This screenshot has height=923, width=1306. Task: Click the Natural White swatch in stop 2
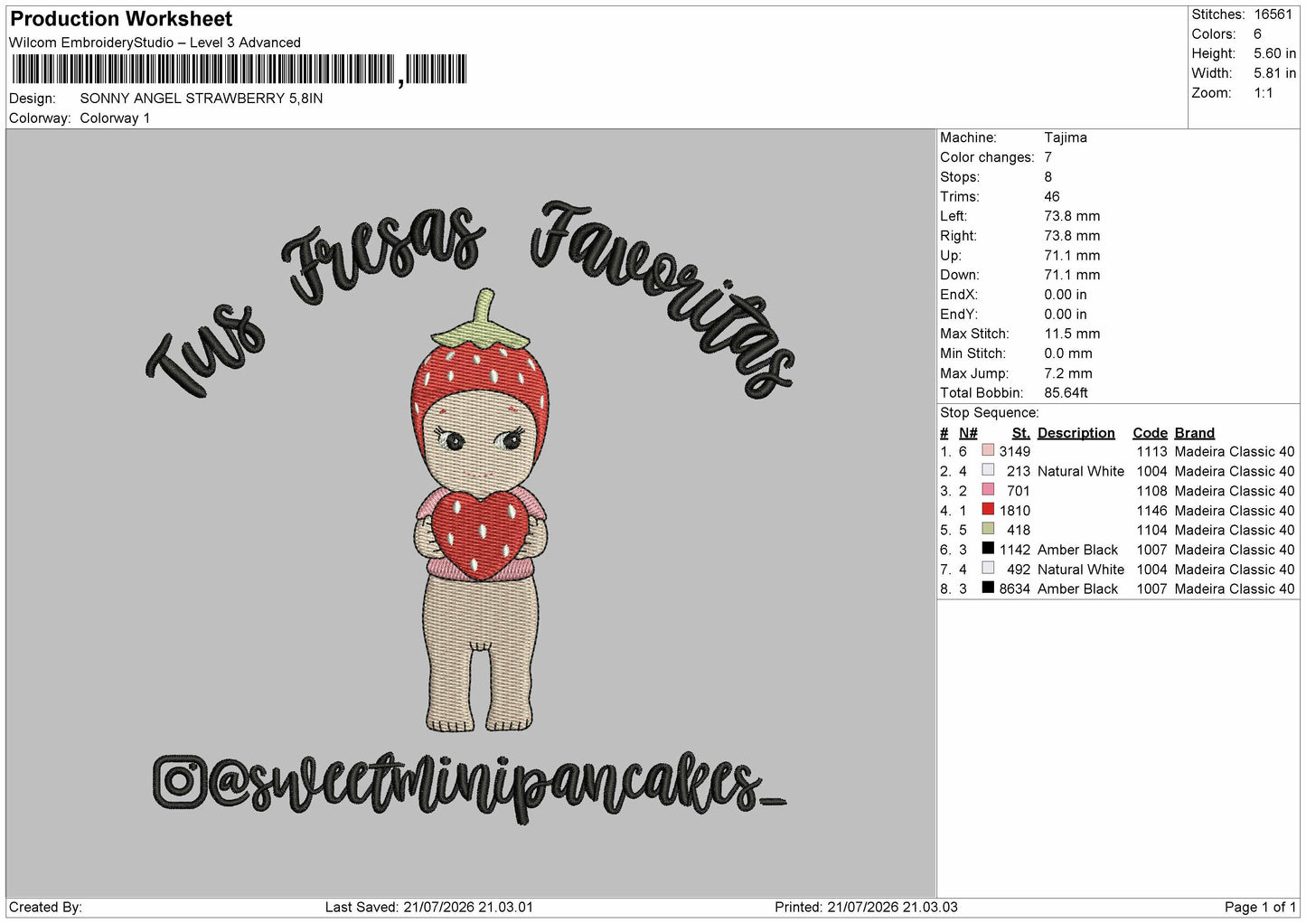coord(988,470)
